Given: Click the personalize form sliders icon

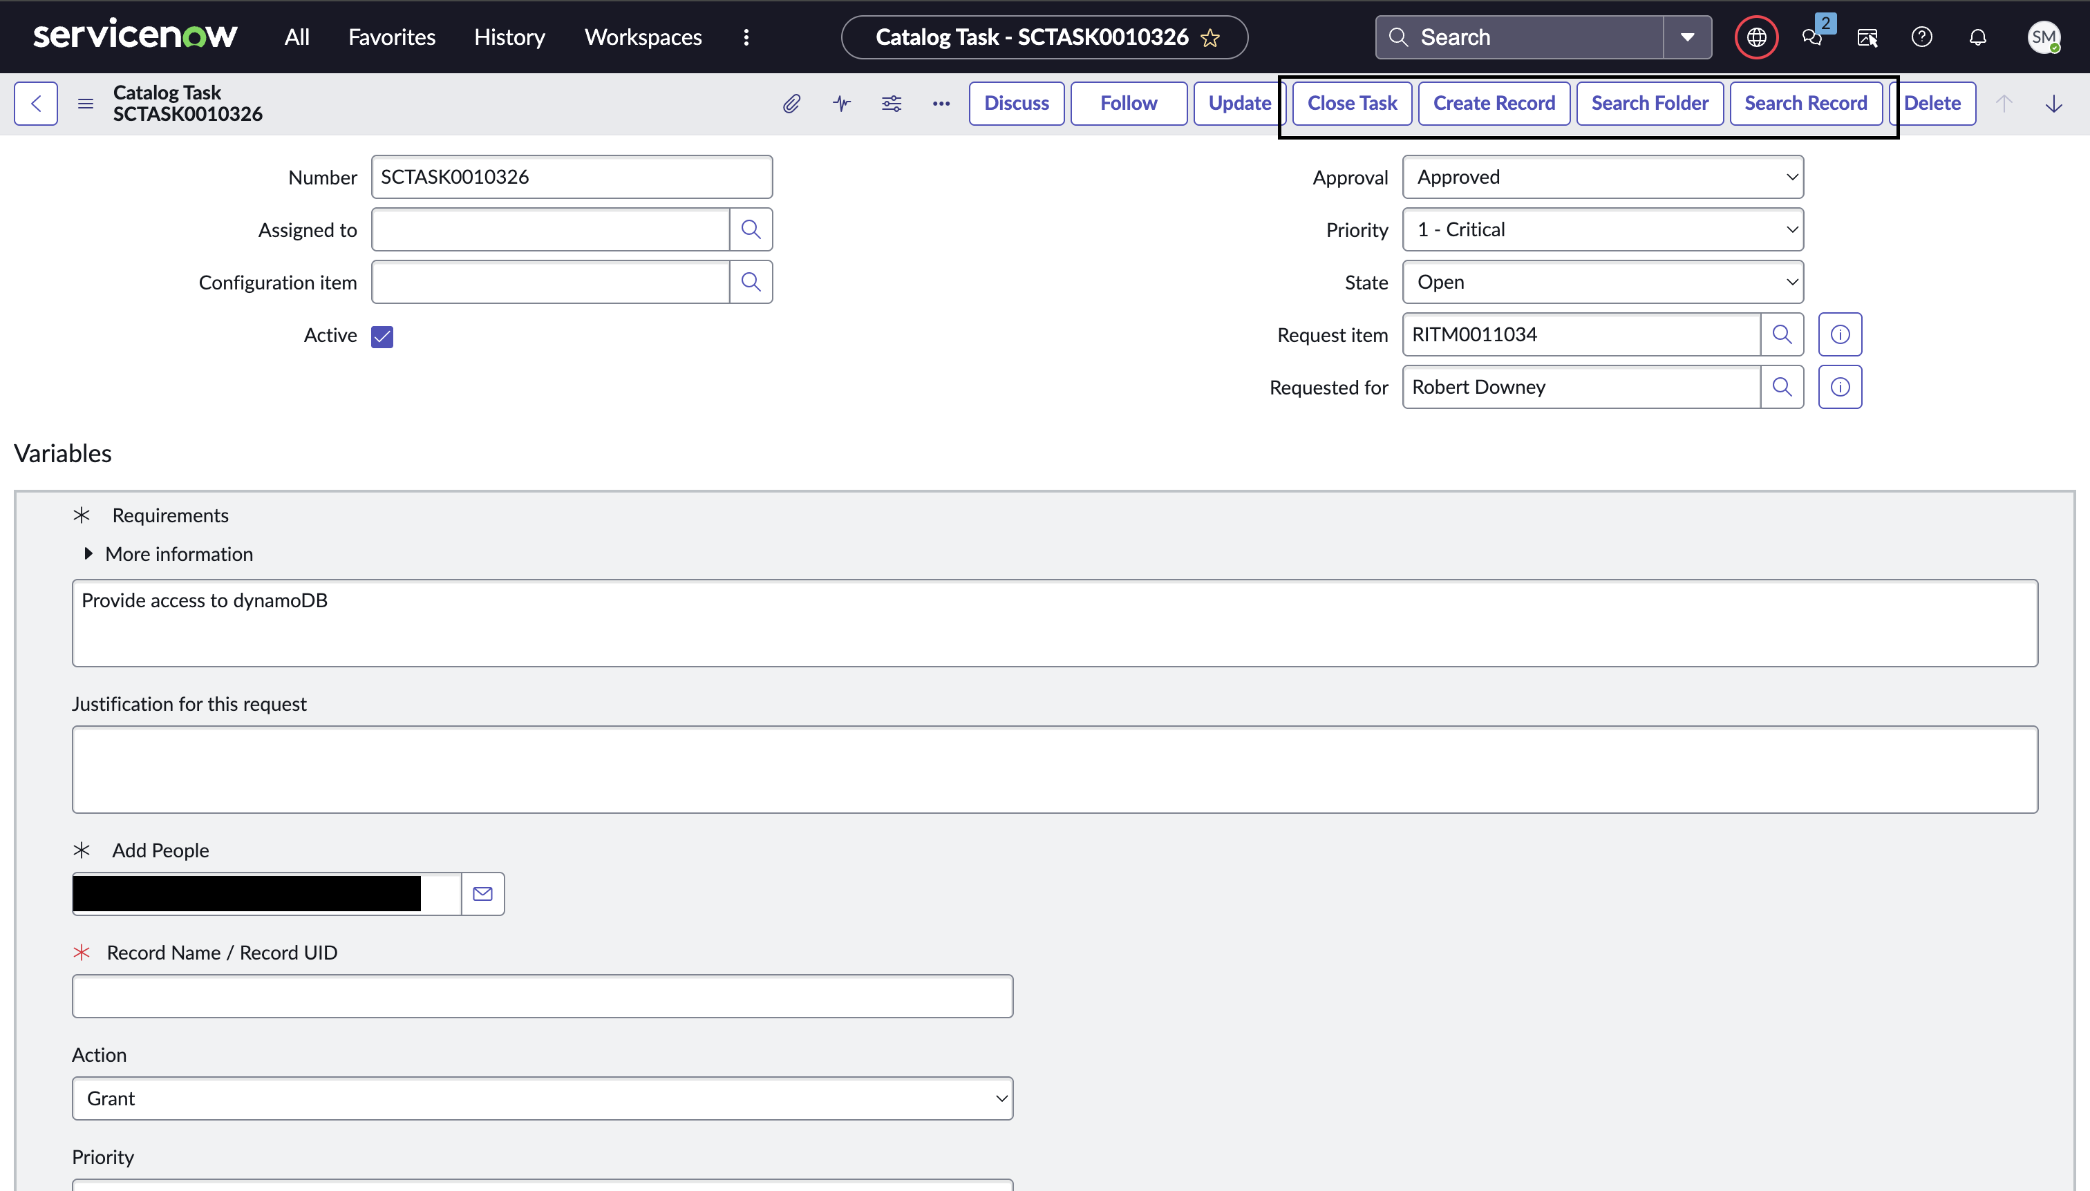Looking at the screenshot, I should pos(891,103).
